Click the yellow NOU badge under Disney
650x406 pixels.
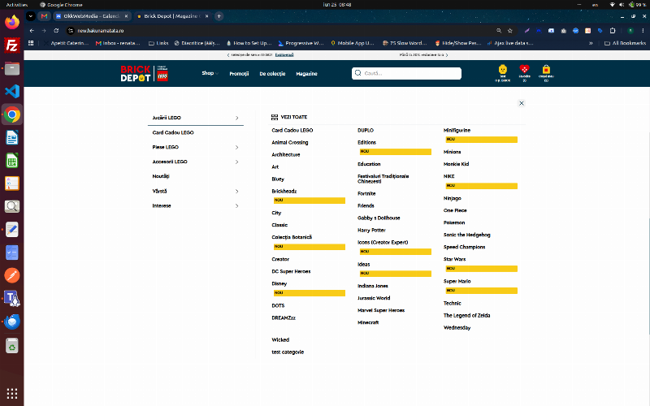[310, 293]
